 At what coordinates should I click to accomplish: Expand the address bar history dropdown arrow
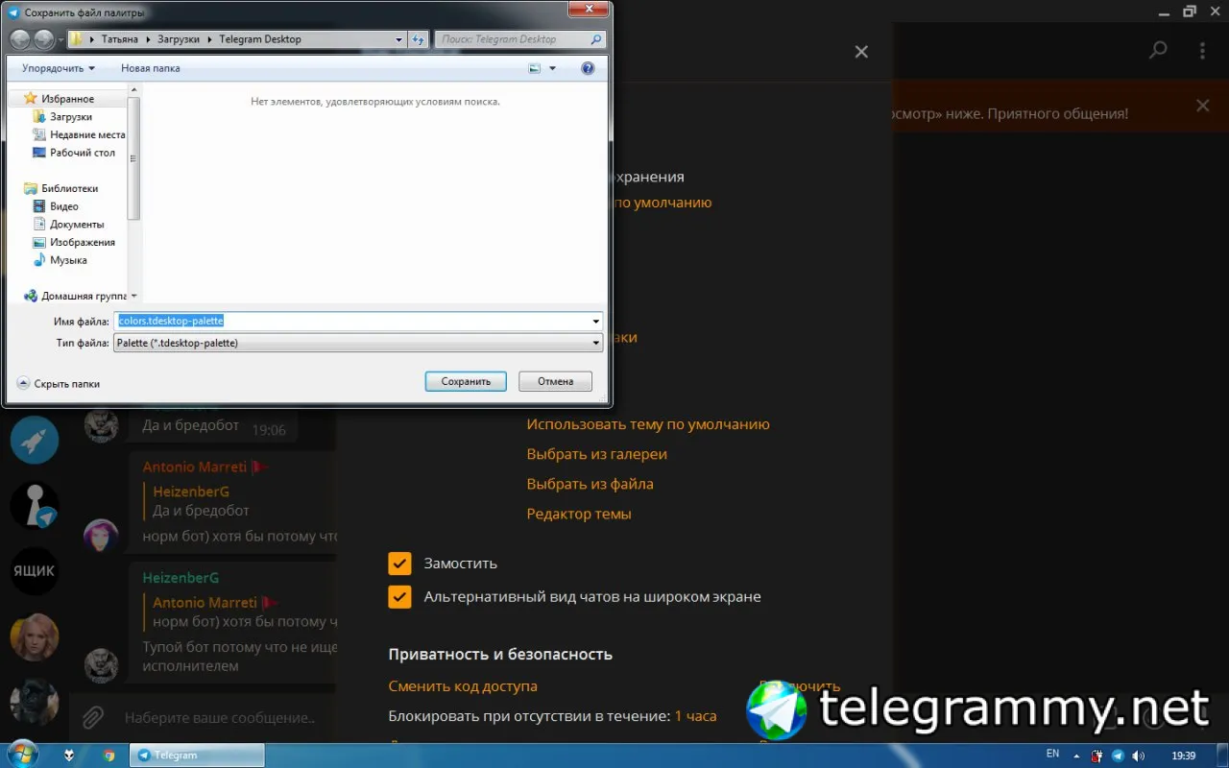click(399, 39)
